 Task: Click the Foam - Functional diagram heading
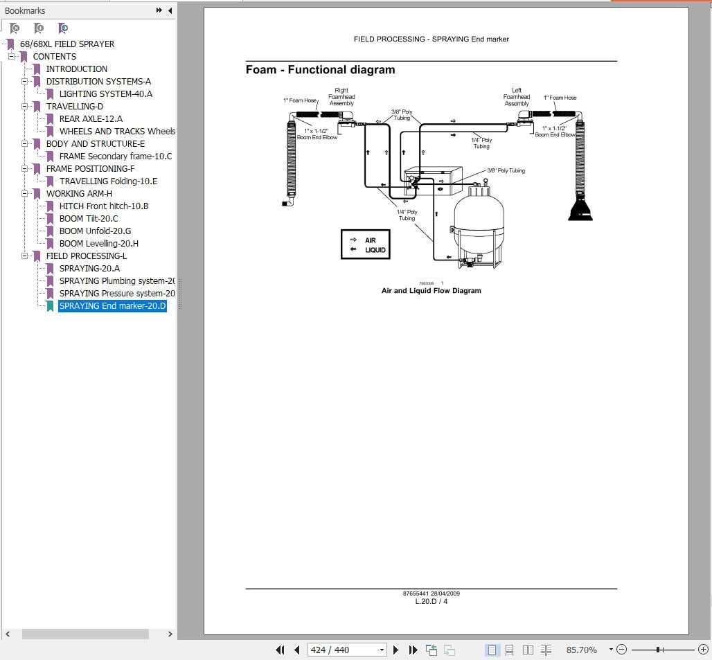[x=320, y=69]
